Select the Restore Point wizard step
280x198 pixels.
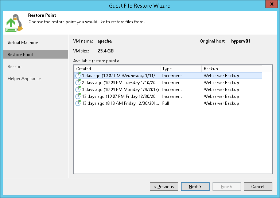coord(35,55)
